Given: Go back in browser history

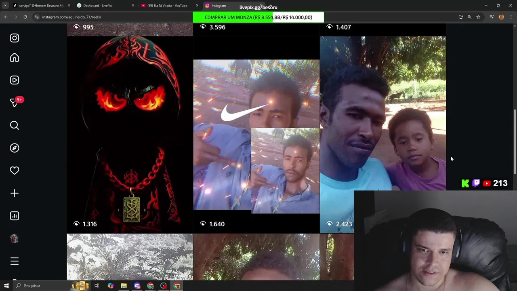Looking at the screenshot, I should click(6, 17).
